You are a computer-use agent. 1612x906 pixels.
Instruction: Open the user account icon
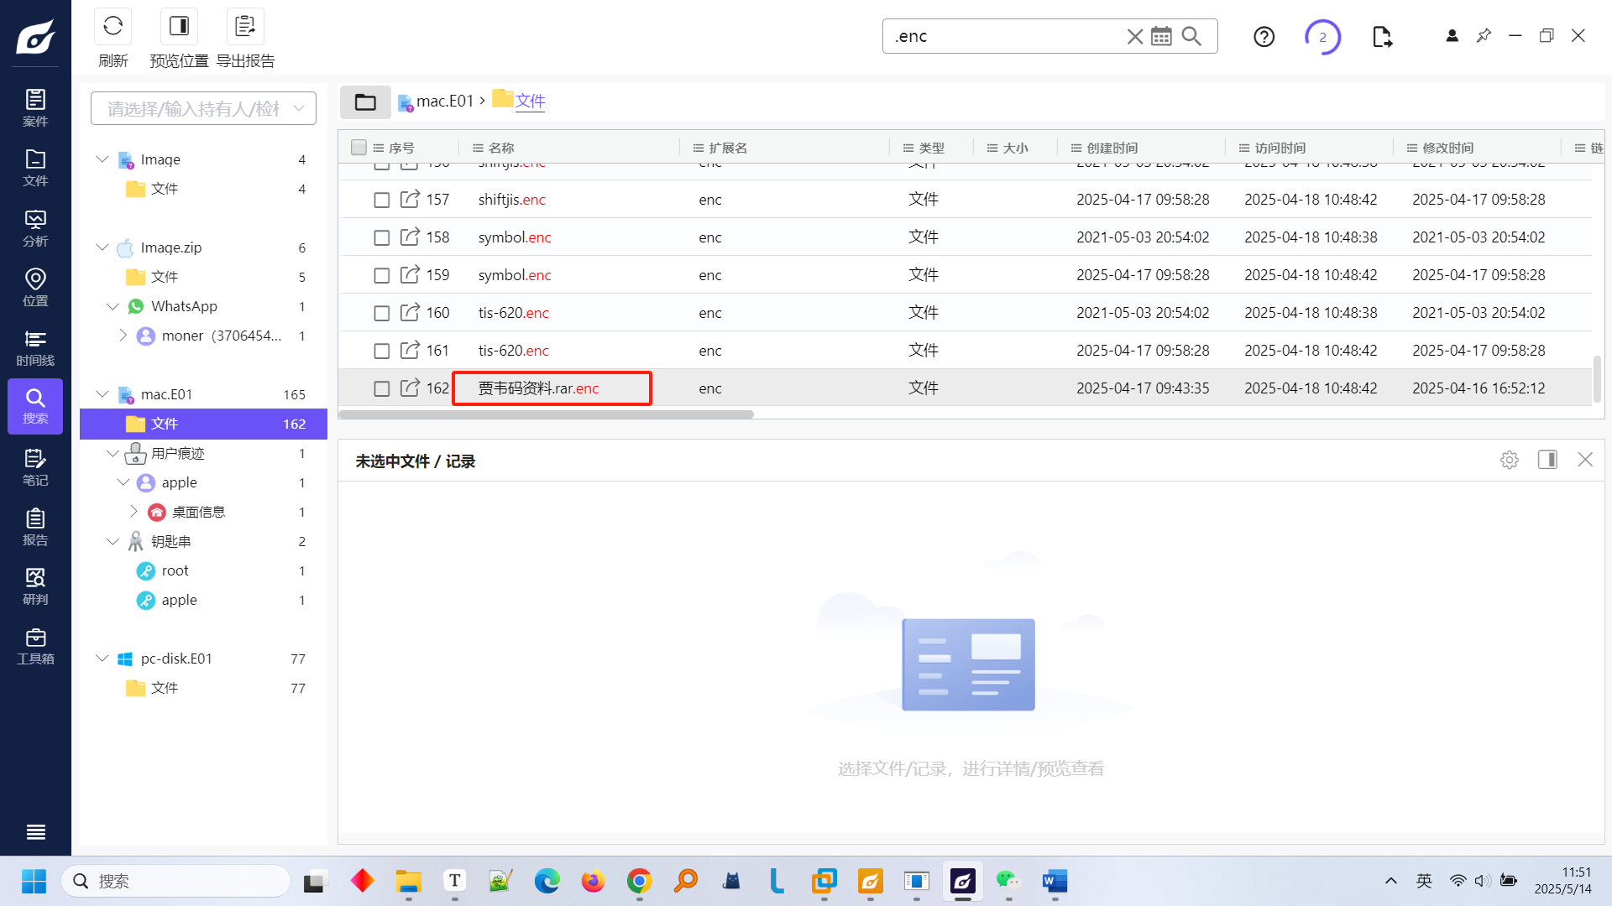[1452, 35]
